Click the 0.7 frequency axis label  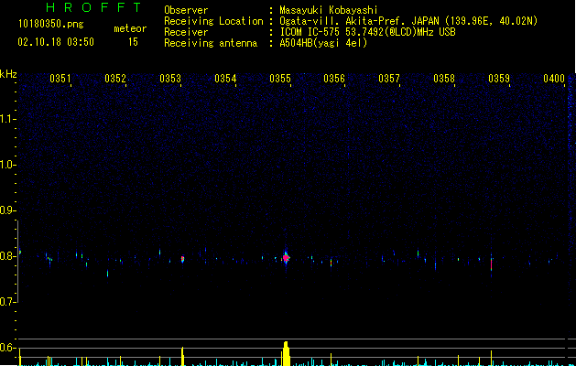7,302
